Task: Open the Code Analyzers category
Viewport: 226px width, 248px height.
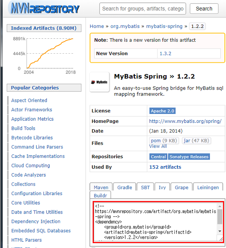Action: point(29,175)
